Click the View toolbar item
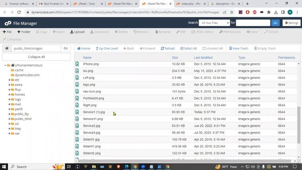Image resolution: width=302 pixels, height=170 pixels. point(252,32)
